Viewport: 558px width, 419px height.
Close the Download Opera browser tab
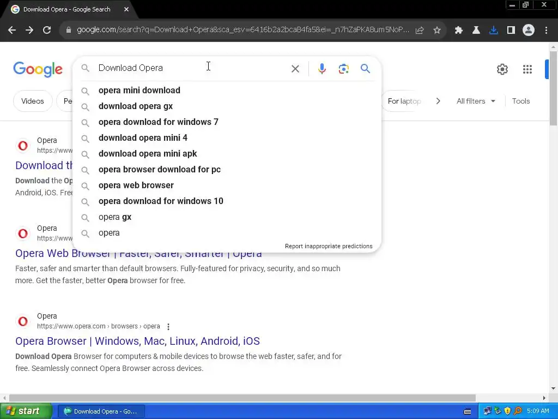click(126, 9)
